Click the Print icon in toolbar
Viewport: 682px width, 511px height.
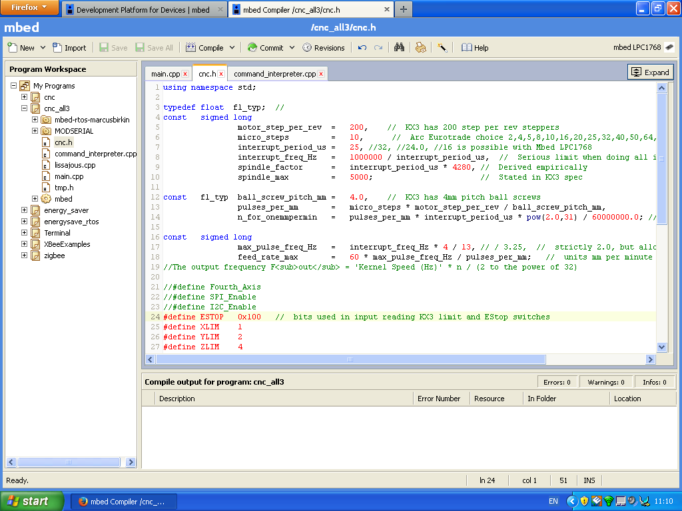420,47
